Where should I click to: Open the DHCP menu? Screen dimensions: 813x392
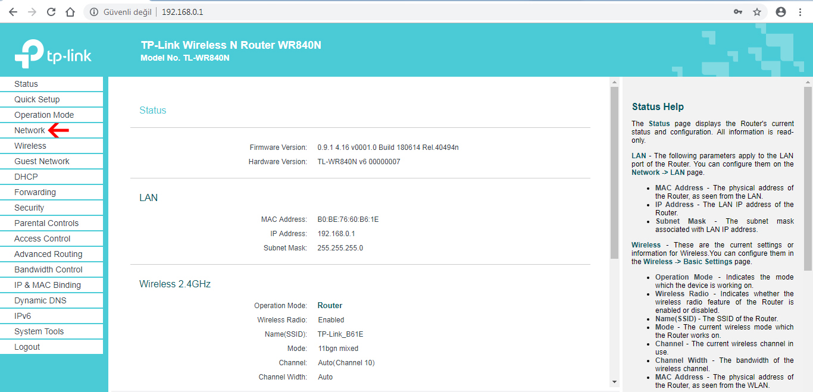click(x=52, y=177)
